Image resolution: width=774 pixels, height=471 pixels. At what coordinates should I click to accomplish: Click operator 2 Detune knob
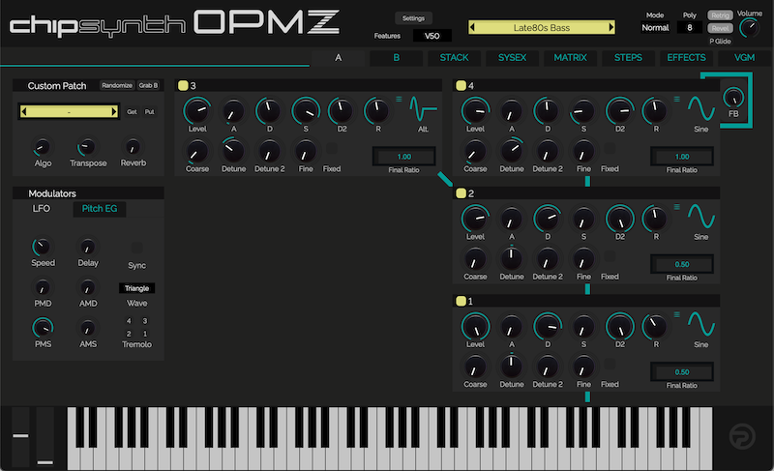pos(512,258)
